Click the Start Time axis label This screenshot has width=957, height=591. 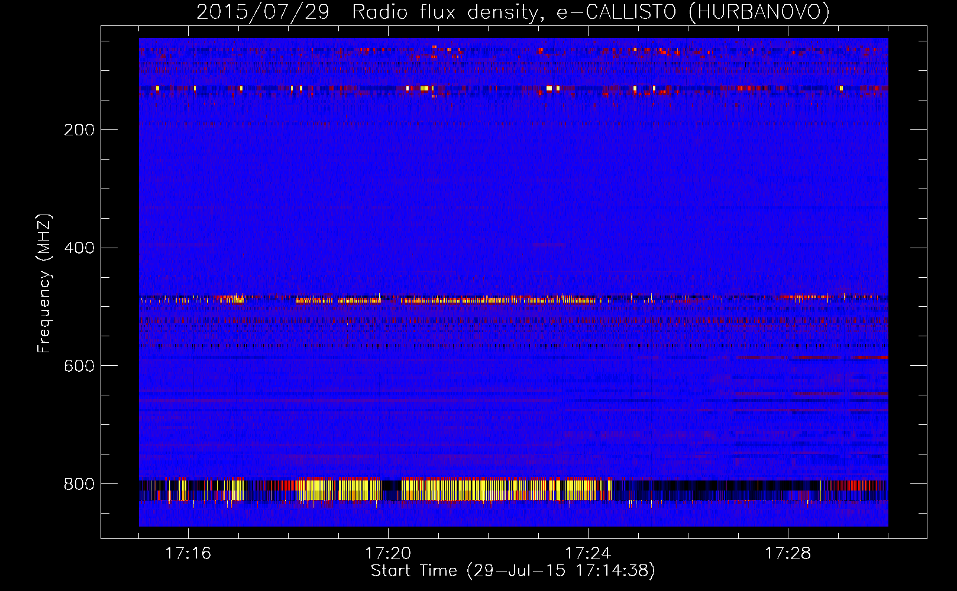pyautogui.click(x=513, y=571)
